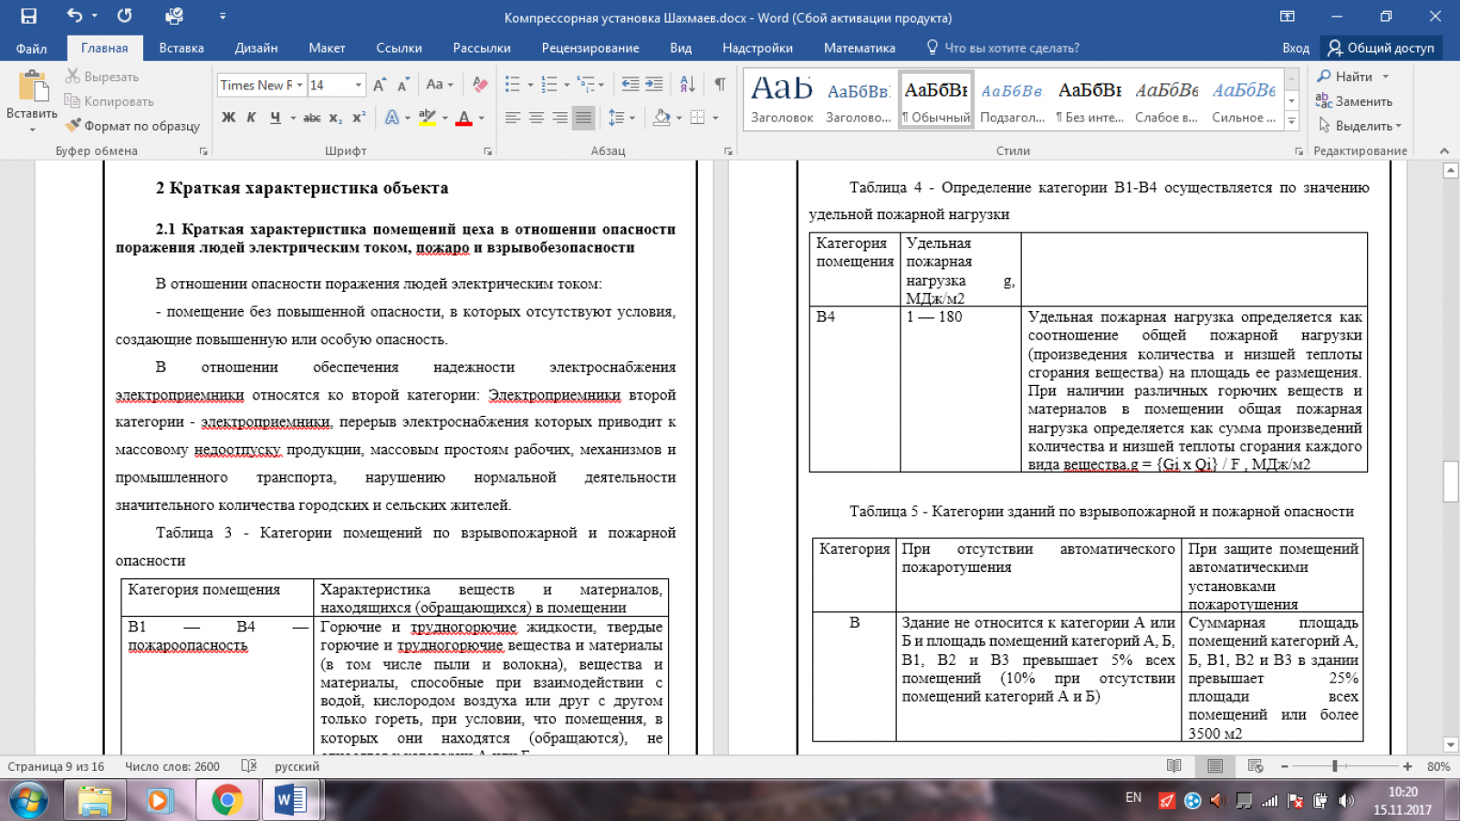1460x821 pixels.
Task: Activate Format Painter (Формат по образцу)
Action: (x=131, y=126)
